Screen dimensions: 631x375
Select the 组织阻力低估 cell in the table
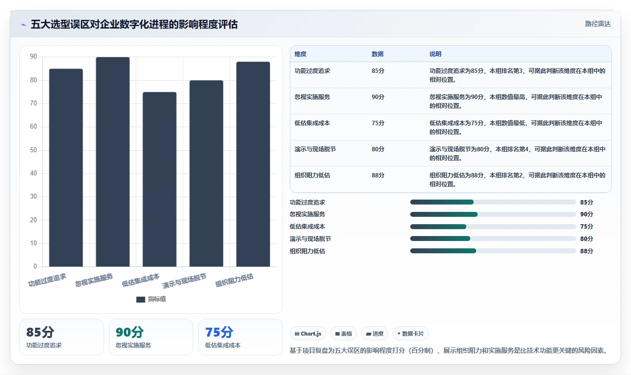click(x=312, y=175)
